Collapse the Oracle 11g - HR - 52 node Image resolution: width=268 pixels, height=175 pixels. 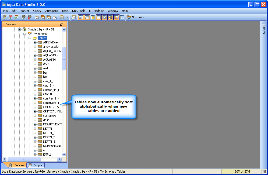pyautogui.click(x=19, y=29)
